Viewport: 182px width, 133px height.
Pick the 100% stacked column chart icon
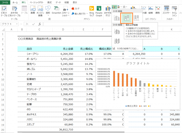click(136, 18)
